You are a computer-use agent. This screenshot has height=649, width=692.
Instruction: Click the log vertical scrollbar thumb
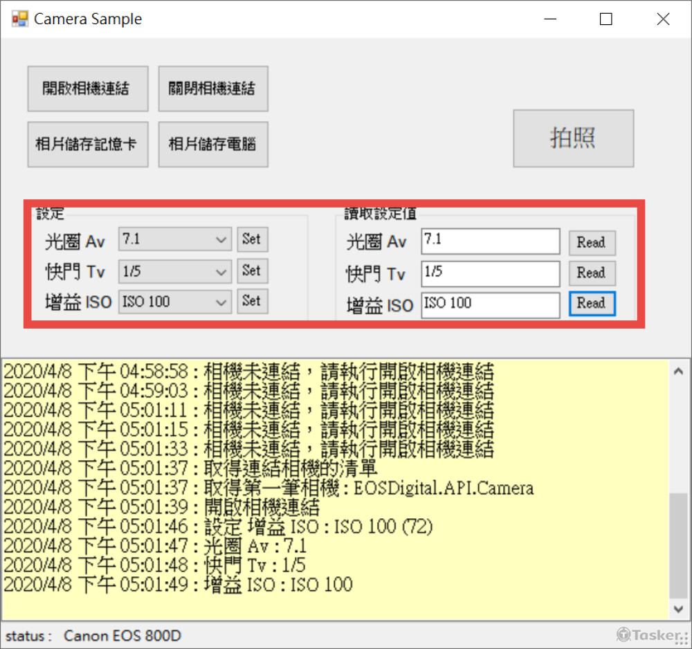pos(678,545)
